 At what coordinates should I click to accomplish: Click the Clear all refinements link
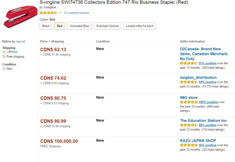click(x=20, y=42)
